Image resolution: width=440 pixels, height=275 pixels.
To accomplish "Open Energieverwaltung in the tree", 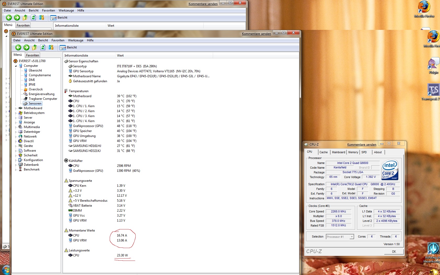I will click(x=41, y=94).
